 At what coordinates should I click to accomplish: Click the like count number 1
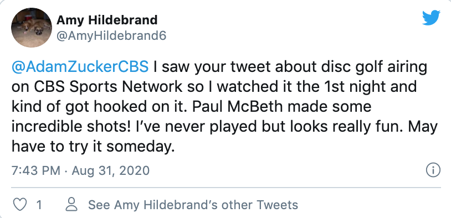click(x=39, y=205)
